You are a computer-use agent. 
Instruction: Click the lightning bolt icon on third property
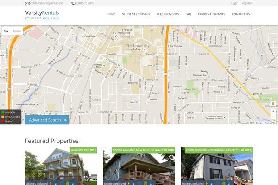point(207,184)
